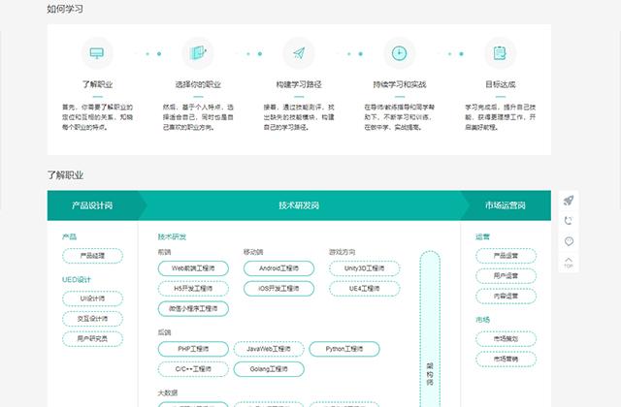Open the 内容运营 career pill

(x=506, y=296)
